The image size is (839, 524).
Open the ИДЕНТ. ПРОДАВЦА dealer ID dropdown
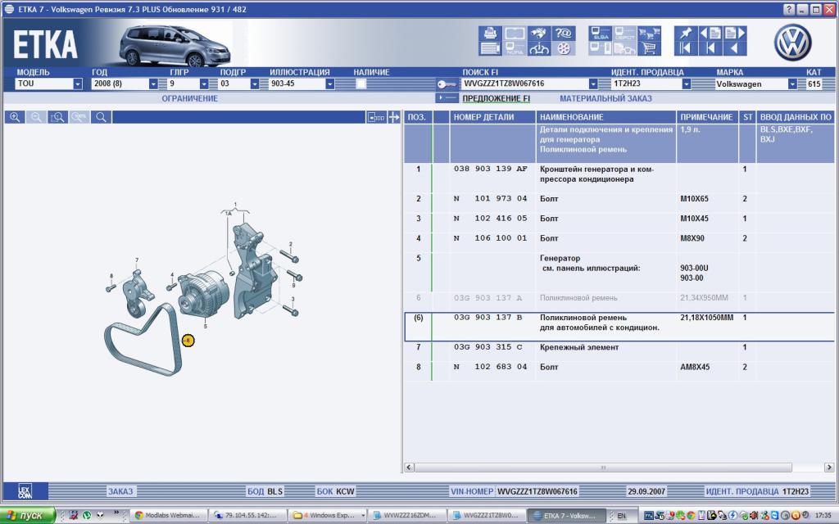(686, 84)
